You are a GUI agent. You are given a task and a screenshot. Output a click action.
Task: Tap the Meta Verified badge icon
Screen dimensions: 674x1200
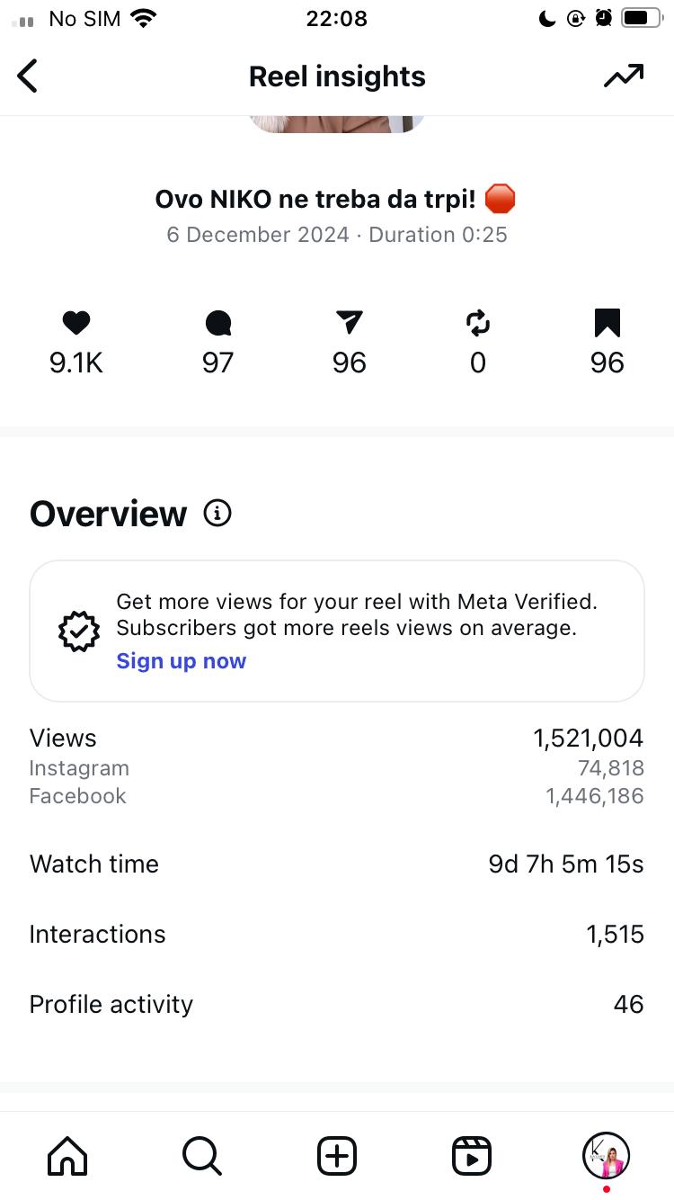tap(79, 631)
